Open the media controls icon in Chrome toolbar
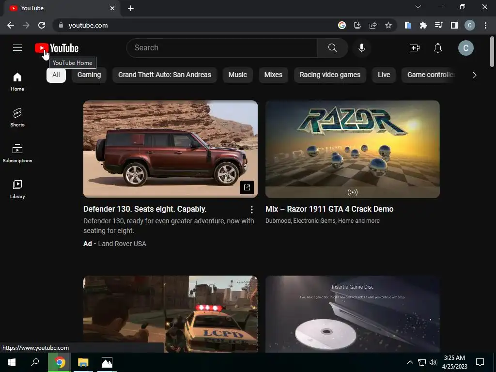Image resolution: width=496 pixels, height=372 pixels. 438,25
